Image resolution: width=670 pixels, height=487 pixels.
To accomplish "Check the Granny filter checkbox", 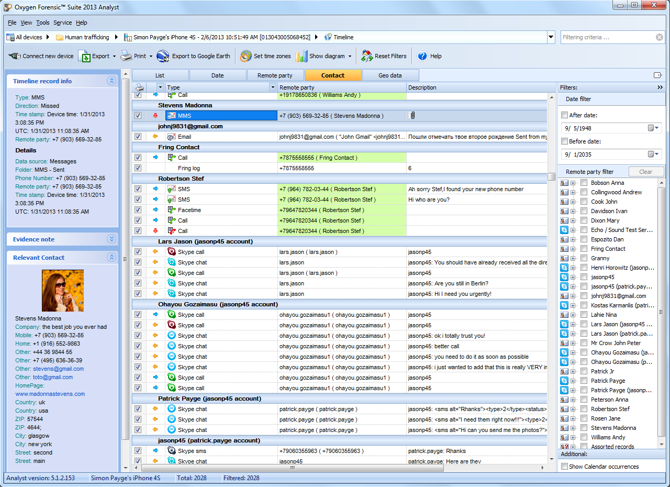I will (584, 258).
